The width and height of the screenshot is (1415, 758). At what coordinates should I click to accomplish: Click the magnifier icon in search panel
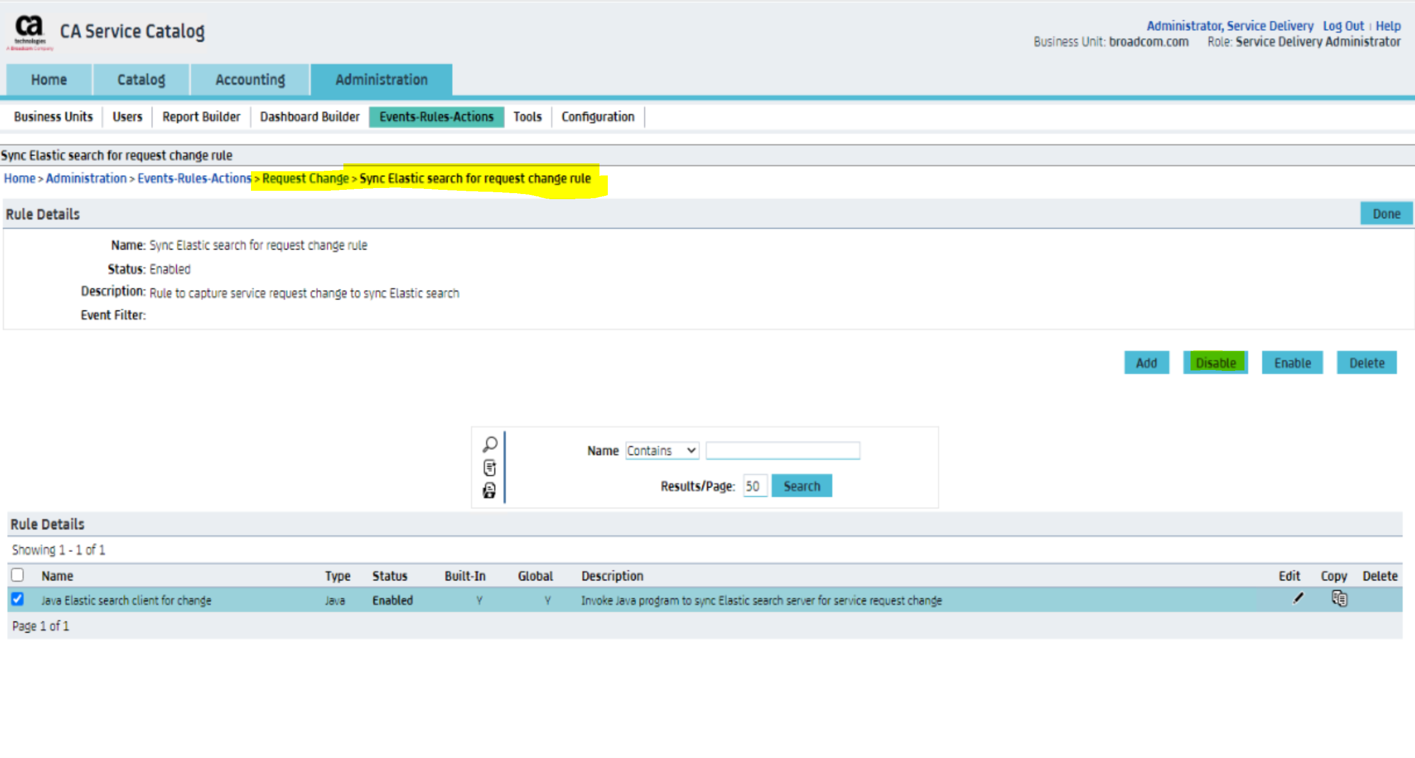[x=489, y=443]
